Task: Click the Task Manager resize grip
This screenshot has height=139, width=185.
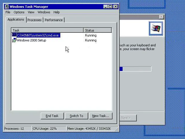Action: tap(117, 129)
